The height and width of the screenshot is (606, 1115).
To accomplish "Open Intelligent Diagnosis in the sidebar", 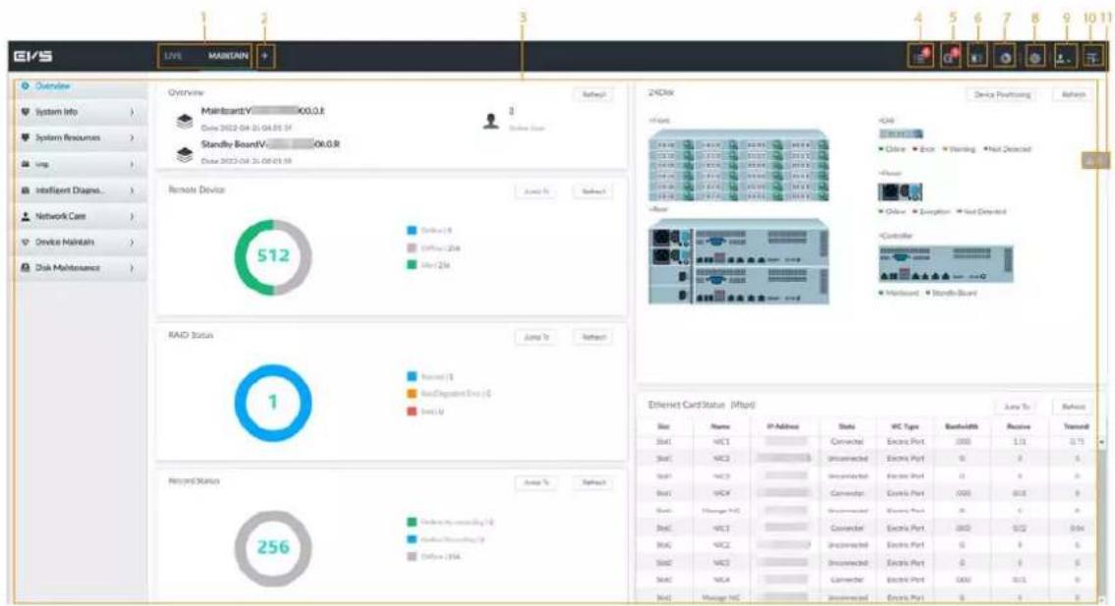I will 80,190.
